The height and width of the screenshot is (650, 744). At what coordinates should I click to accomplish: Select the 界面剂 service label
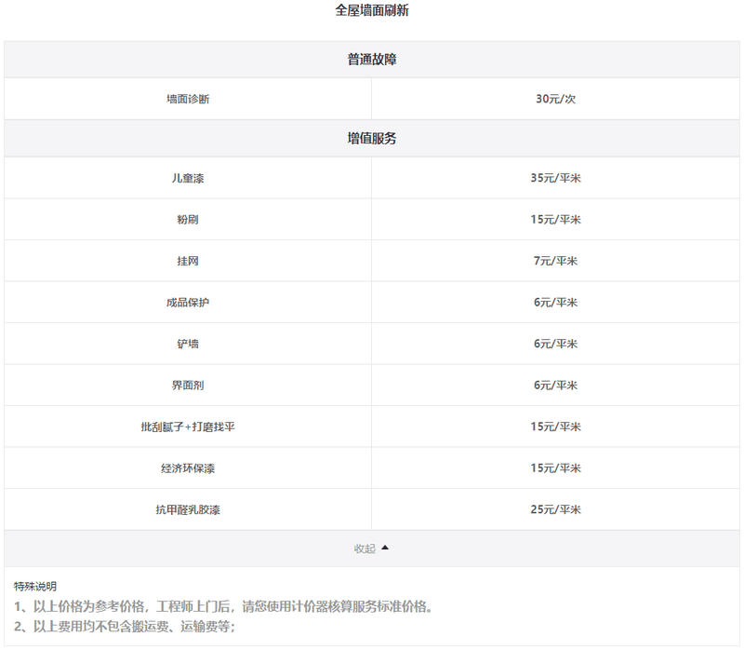188,386
